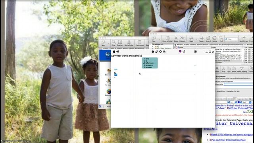Open Directory in the Desktop window toolbar

[120, 43]
